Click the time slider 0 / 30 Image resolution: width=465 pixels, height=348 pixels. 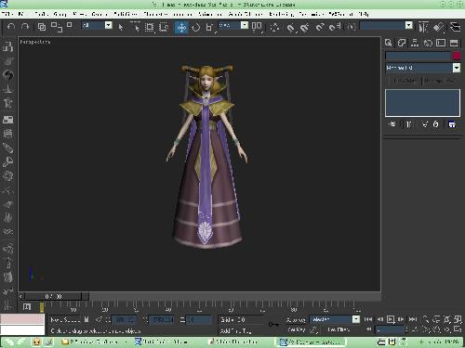53,296
